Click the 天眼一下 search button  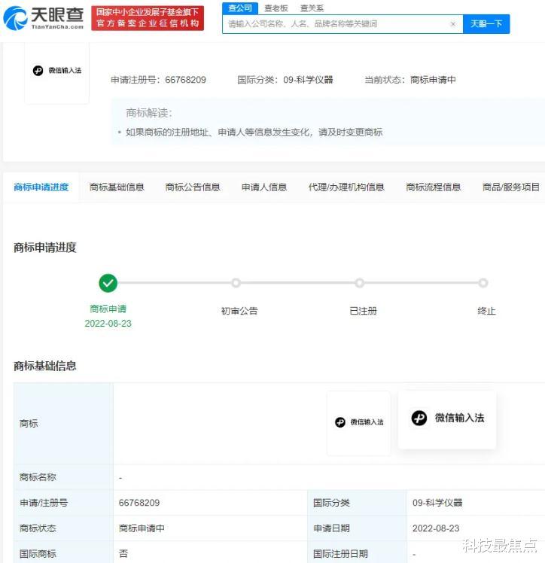coord(486,24)
